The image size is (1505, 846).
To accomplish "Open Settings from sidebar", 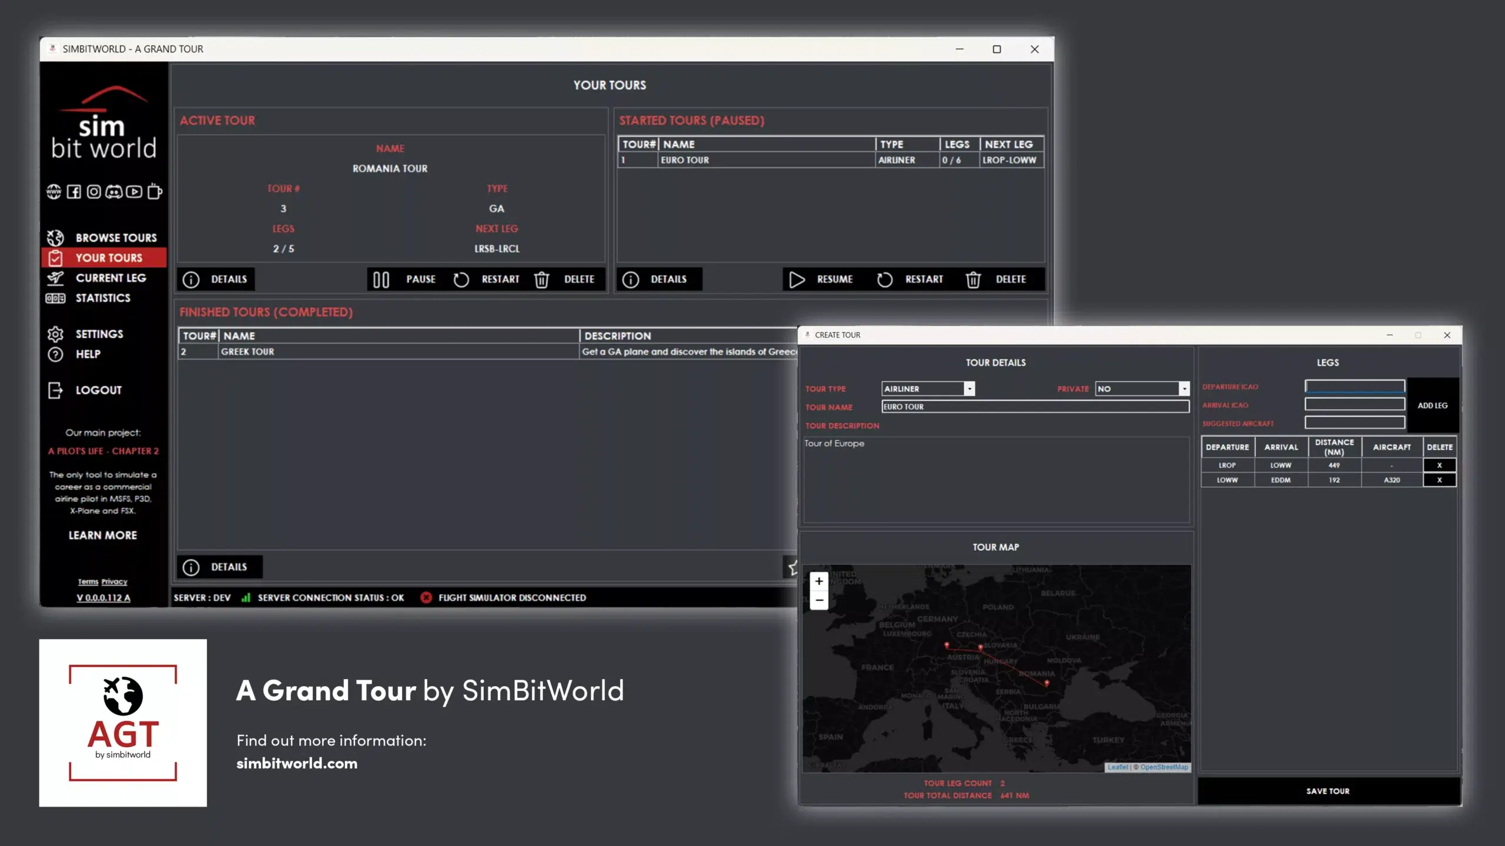I will (x=99, y=334).
